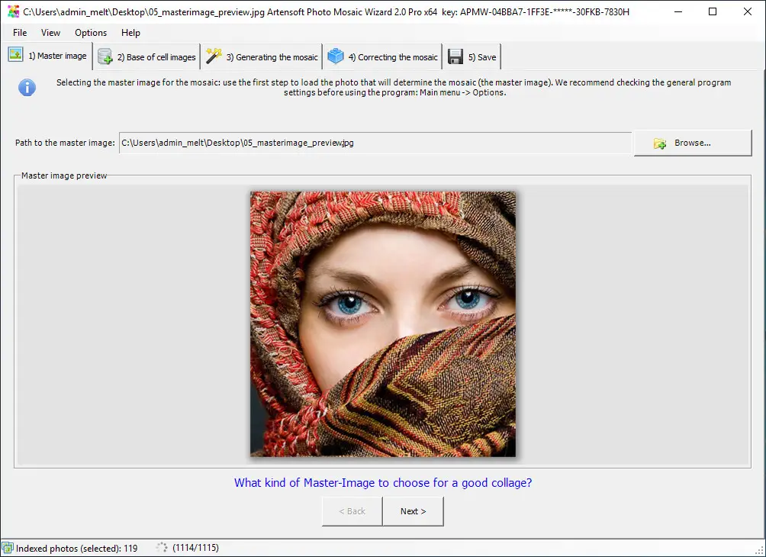This screenshot has height=557, width=766.
Task: Open the Options menu
Action: point(91,33)
